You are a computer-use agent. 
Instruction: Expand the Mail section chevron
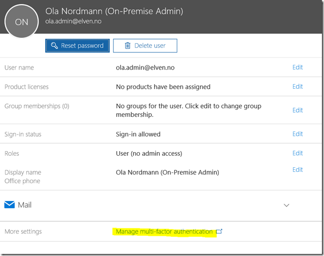click(x=286, y=205)
